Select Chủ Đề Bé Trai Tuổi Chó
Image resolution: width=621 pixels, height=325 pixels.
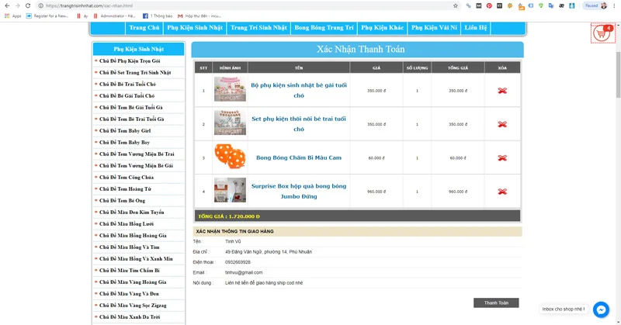coord(127,85)
